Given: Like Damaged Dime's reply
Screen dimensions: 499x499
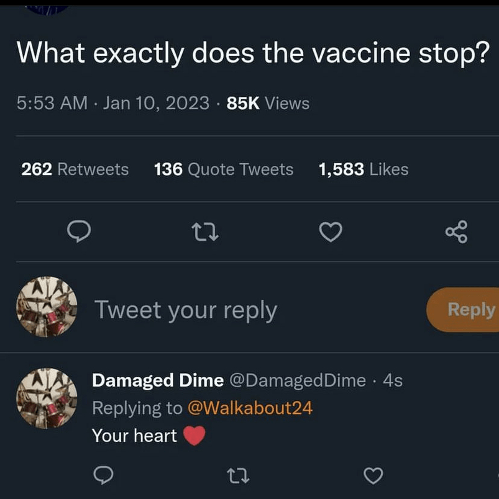Looking at the screenshot, I should pyautogui.click(x=372, y=475).
